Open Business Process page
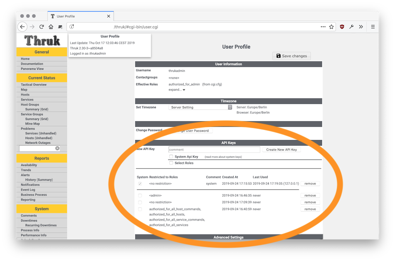Image resolution: width=395 pixels, height=261 pixels. (x=34, y=195)
